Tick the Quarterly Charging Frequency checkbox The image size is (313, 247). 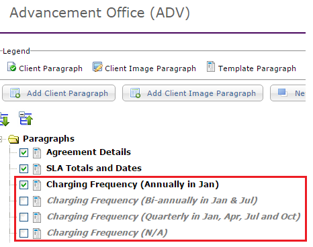pyautogui.click(x=24, y=217)
